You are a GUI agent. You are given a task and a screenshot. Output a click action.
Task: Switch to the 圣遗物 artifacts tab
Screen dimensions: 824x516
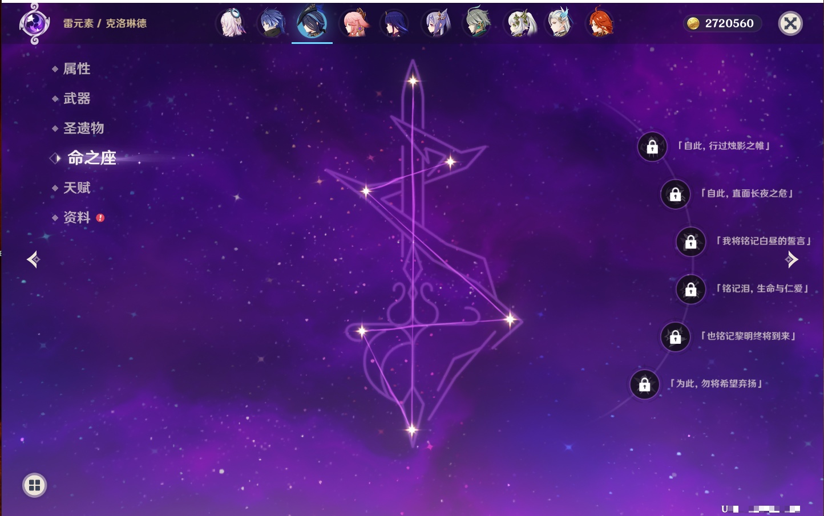pyautogui.click(x=83, y=128)
